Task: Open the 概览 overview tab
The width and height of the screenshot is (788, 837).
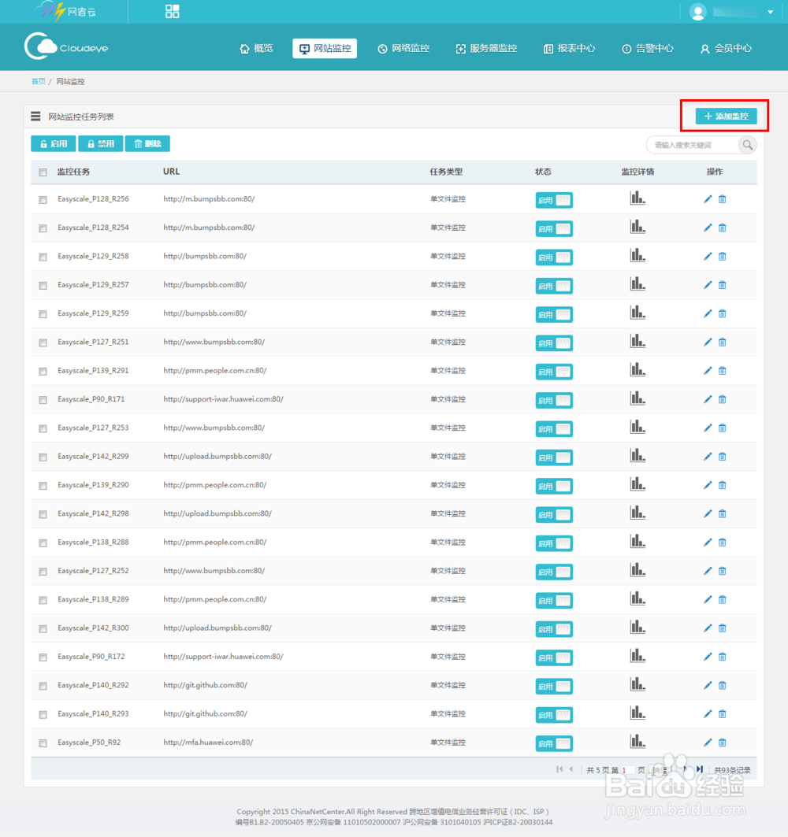Action: tap(257, 49)
